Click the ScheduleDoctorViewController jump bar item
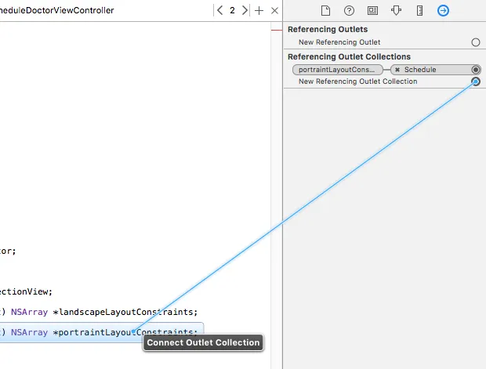 (57, 10)
